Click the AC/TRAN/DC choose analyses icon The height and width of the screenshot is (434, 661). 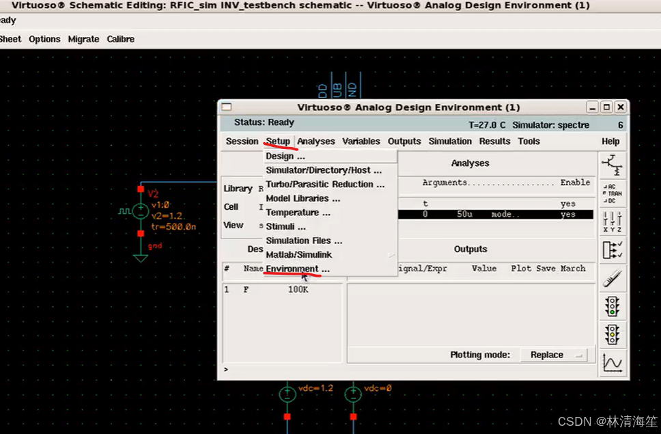[x=612, y=193]
